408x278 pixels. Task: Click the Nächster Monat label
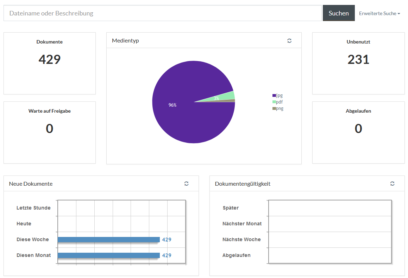(242, 224)
